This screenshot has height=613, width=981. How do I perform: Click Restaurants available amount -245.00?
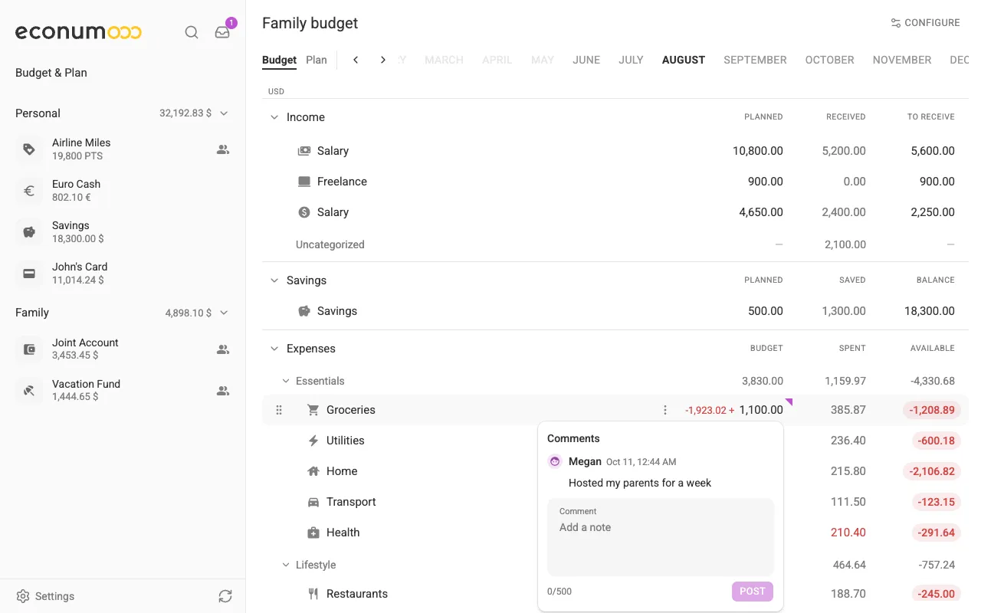point(937,594)
